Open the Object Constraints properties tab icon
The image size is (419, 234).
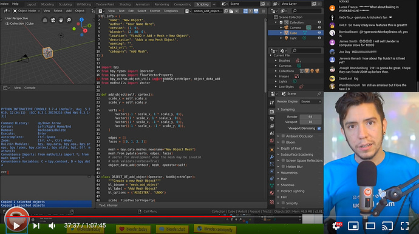(x=272, y=178)
